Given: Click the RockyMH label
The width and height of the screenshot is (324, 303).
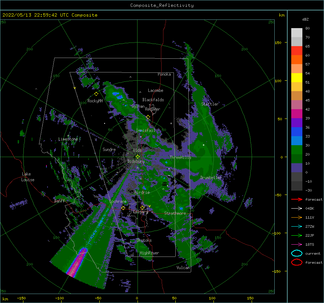Looking at the screenshot, I should click(x=95, y=101).
